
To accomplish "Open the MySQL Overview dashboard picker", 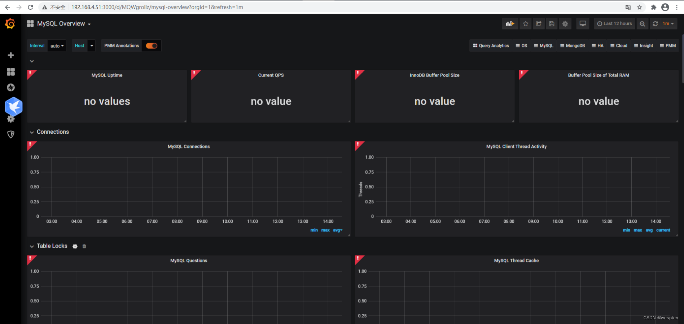I will pyautogui.click(x=64, y=24).
